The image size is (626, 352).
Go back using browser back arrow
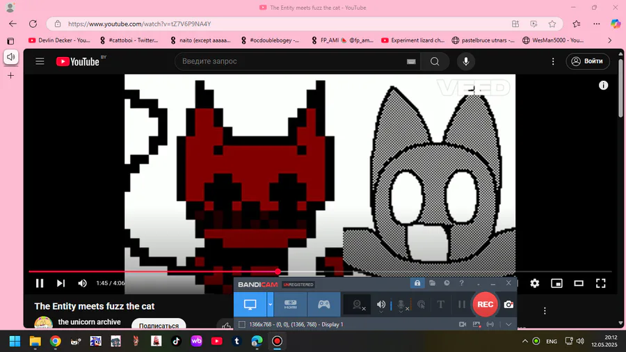pos(13,24)
